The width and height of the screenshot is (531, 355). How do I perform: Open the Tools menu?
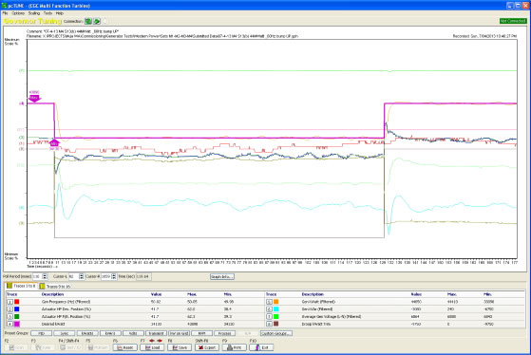(47, 13)
